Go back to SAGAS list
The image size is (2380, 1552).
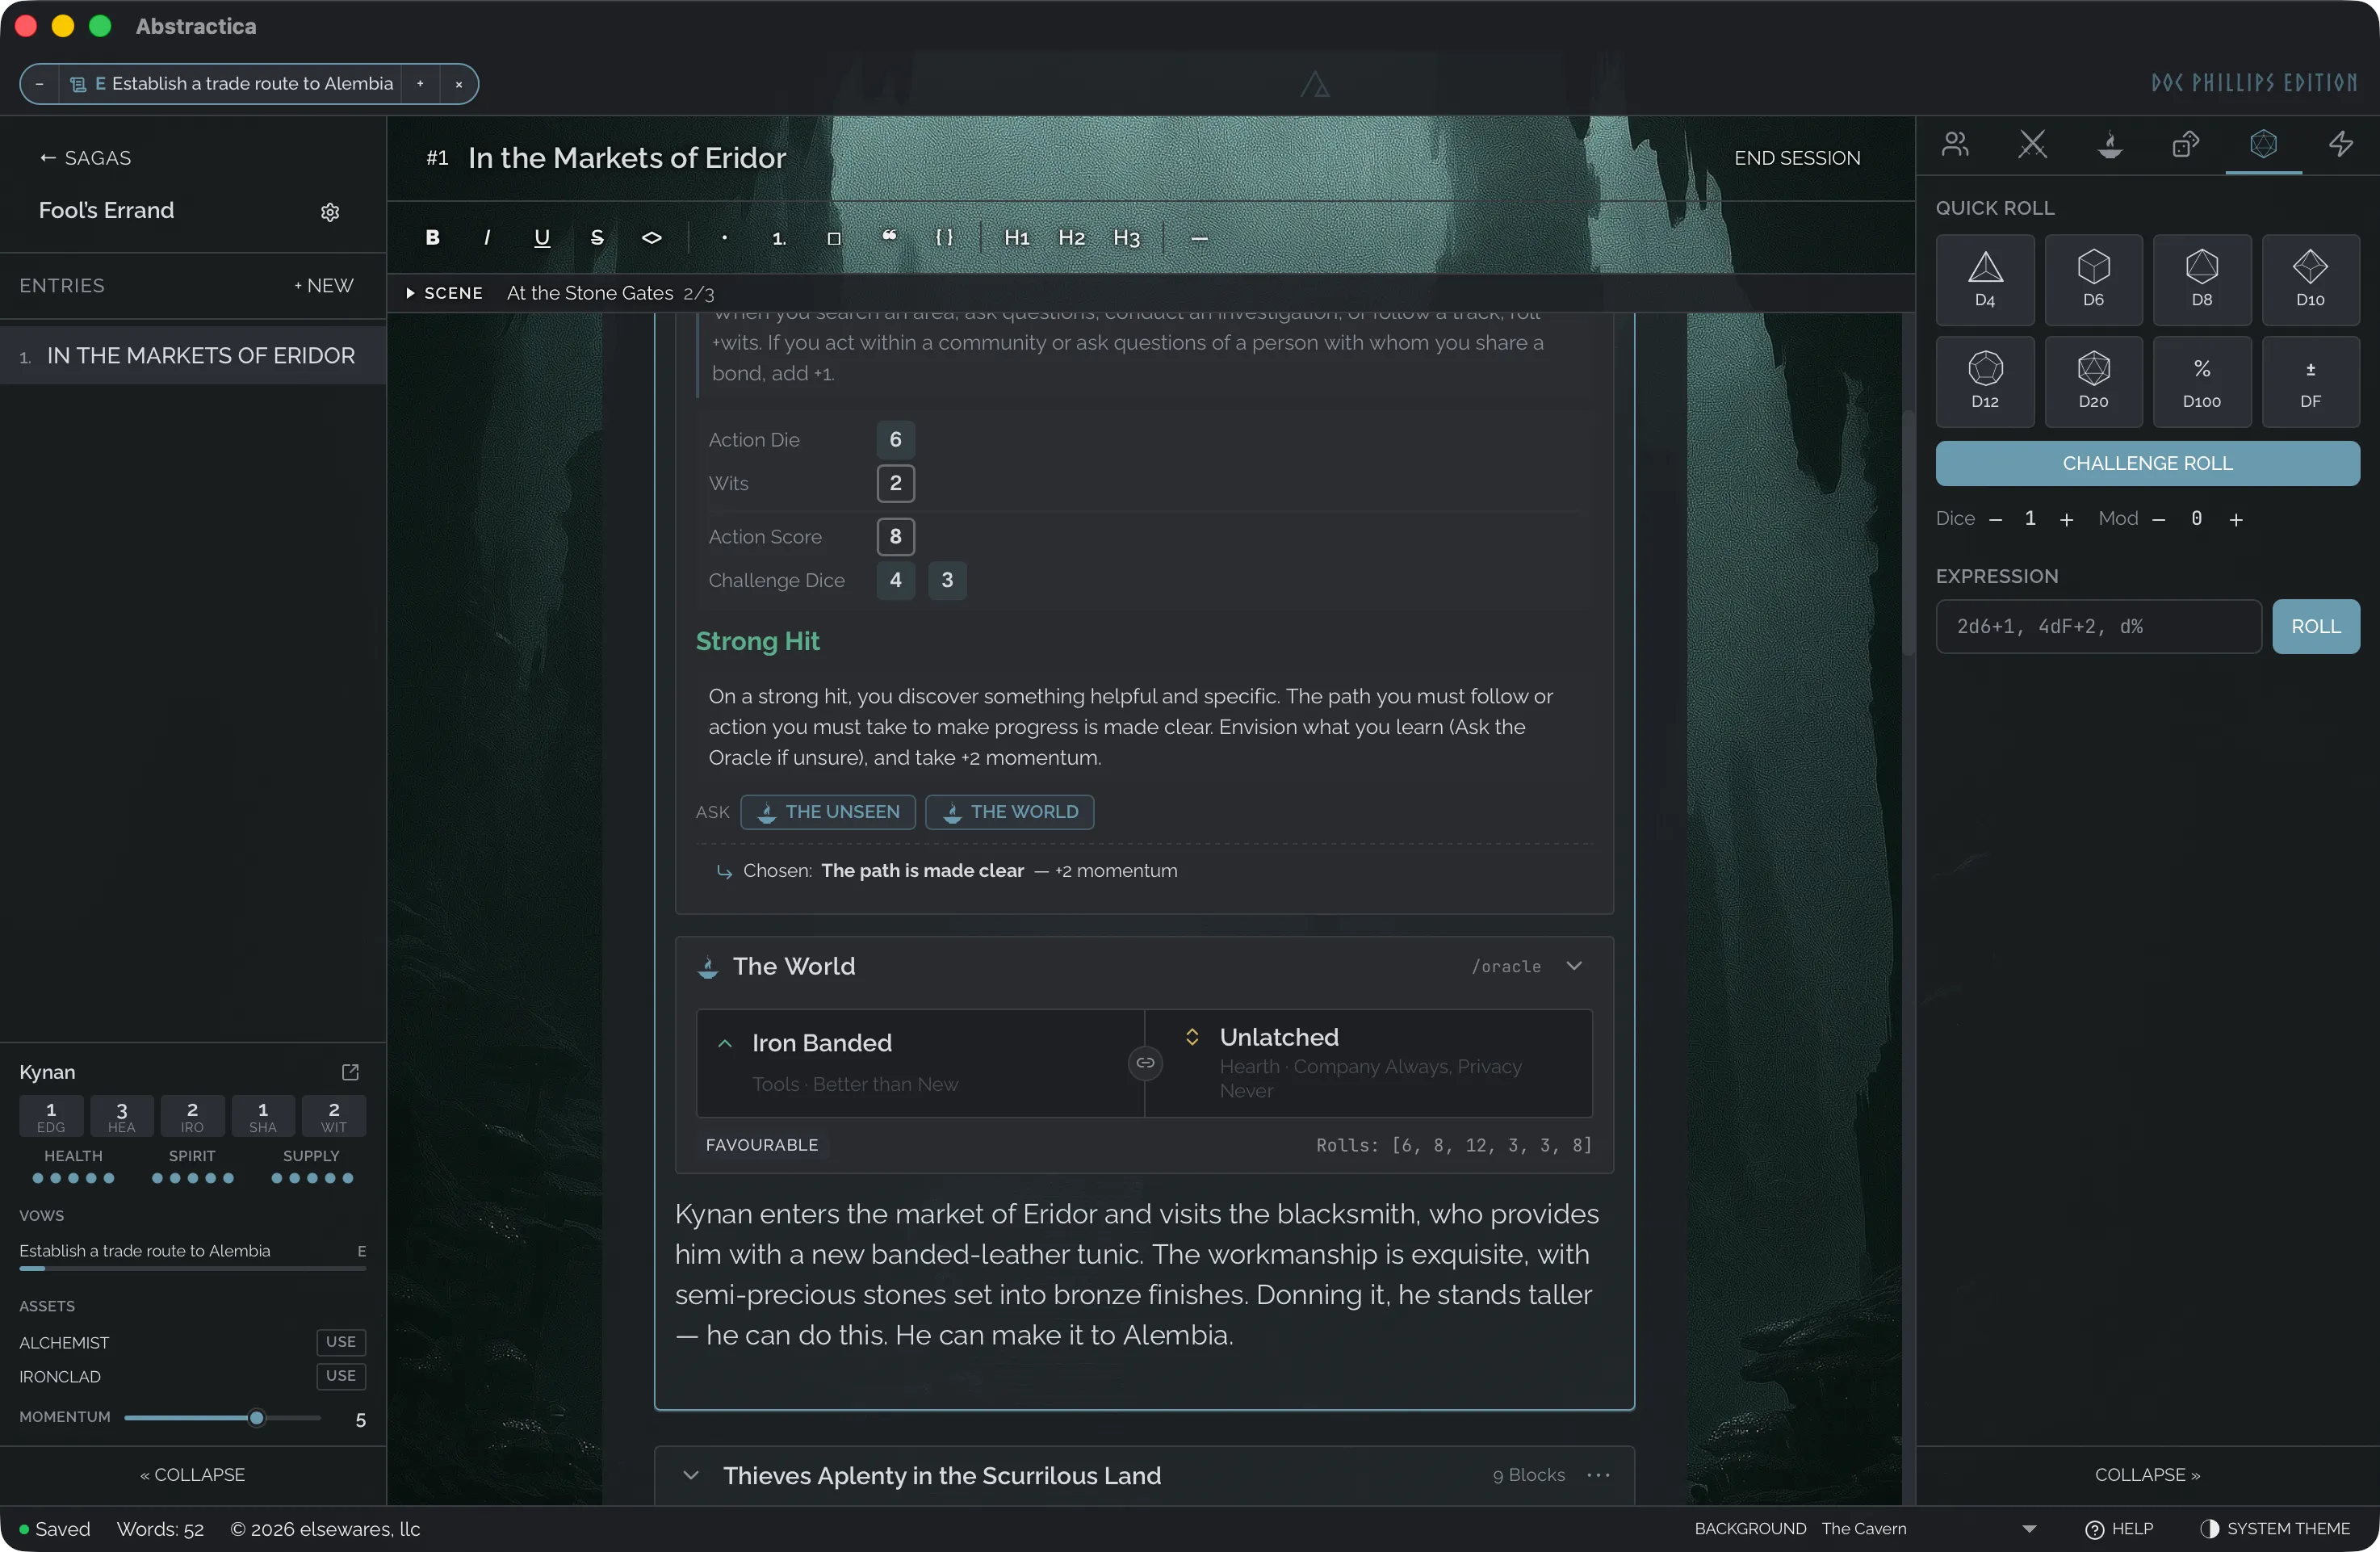(x=86, y=158)
